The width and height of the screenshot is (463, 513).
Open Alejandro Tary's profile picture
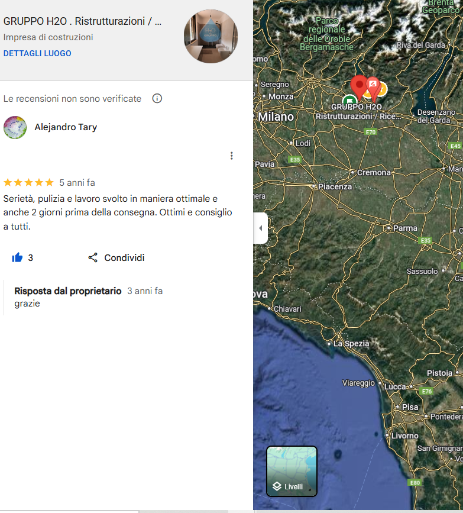tap(15, 127)
